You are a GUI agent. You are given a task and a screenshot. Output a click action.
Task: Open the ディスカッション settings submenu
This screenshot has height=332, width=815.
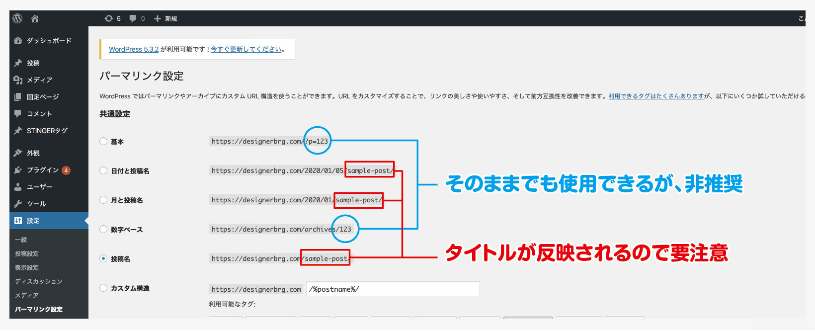pyautogui.click(x=39, y=281)
